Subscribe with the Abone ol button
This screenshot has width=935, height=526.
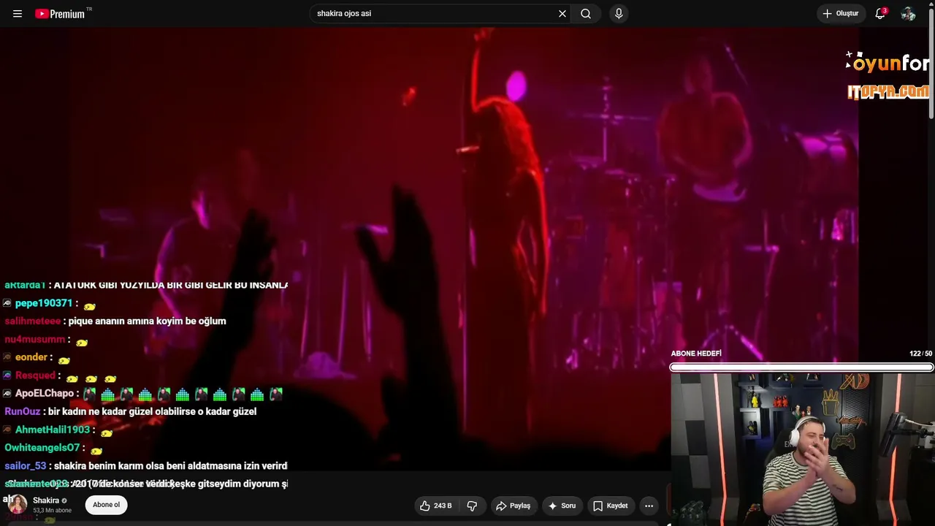(106, 505)
